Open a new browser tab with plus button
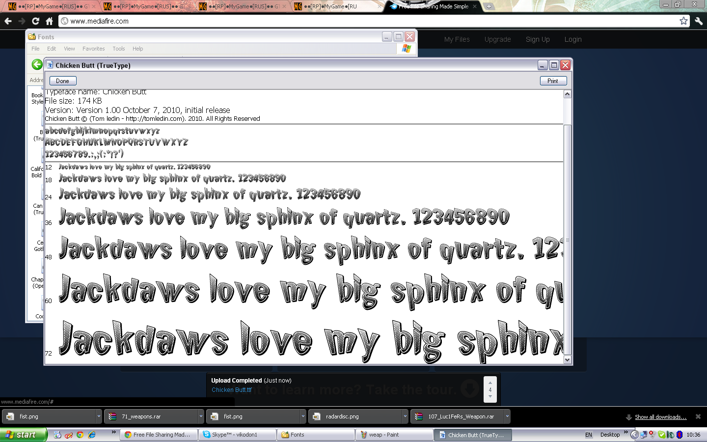Image resolution: width=707 pixels, height=442 pixels. [489, 6]
